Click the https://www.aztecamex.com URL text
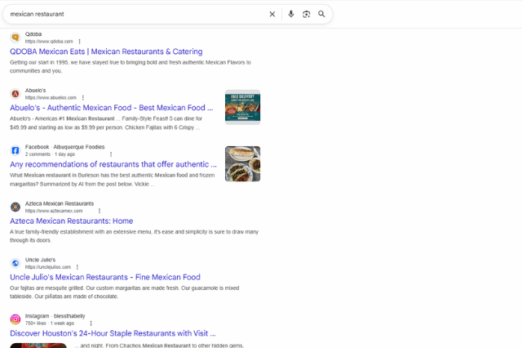522x348 pixels. 54,211
